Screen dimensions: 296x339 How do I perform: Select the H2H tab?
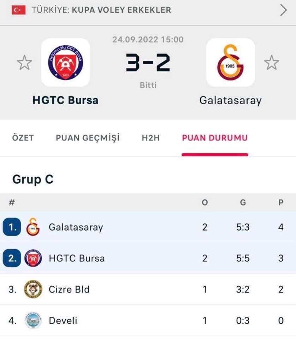click(151, 138)
